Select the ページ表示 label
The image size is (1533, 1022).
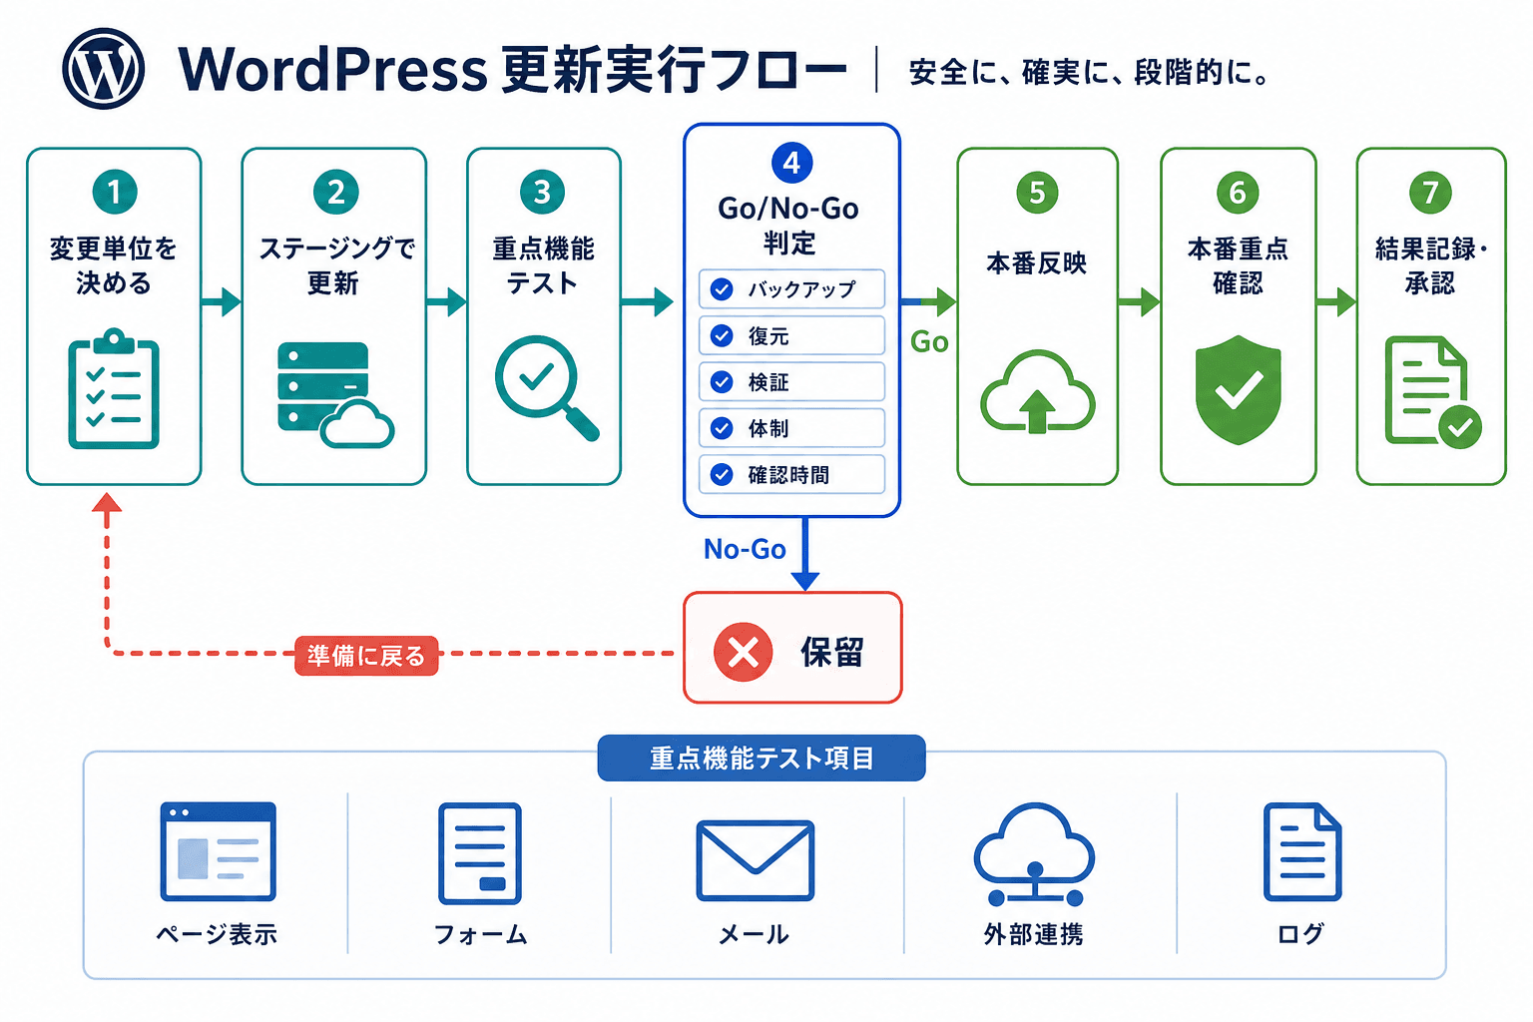click(217, 934)
